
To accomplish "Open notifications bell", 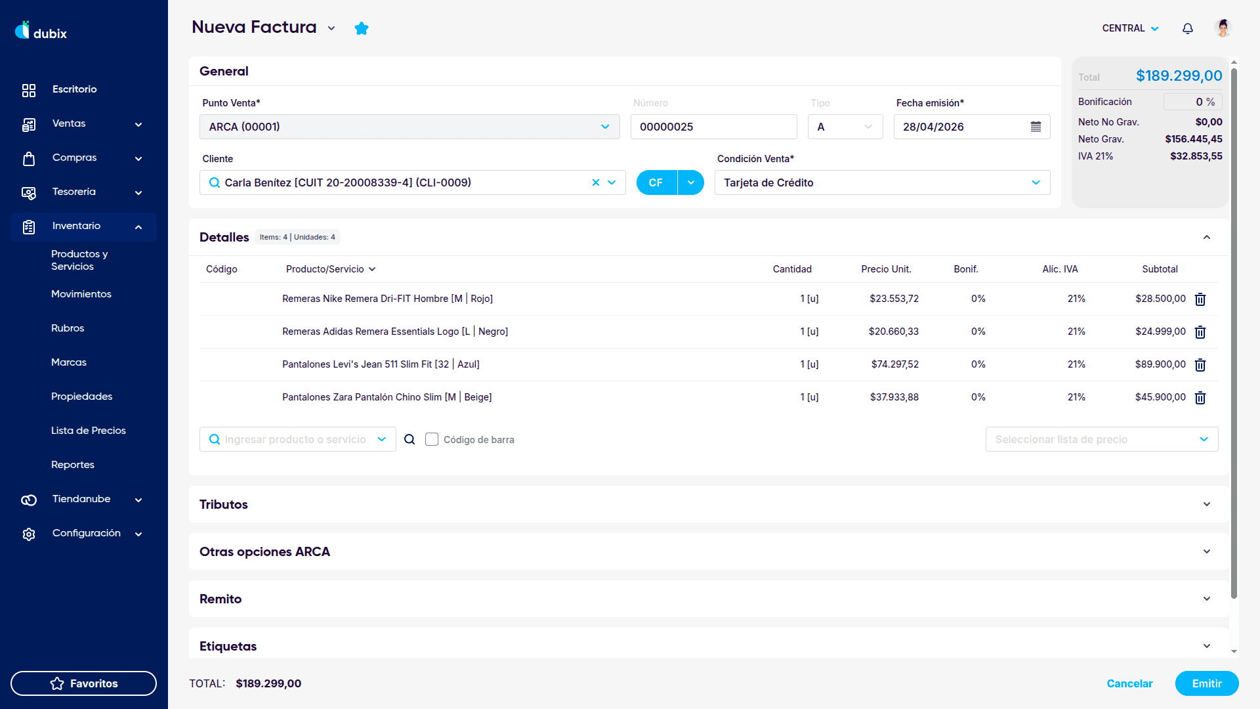I will [x=1188, y=28].
